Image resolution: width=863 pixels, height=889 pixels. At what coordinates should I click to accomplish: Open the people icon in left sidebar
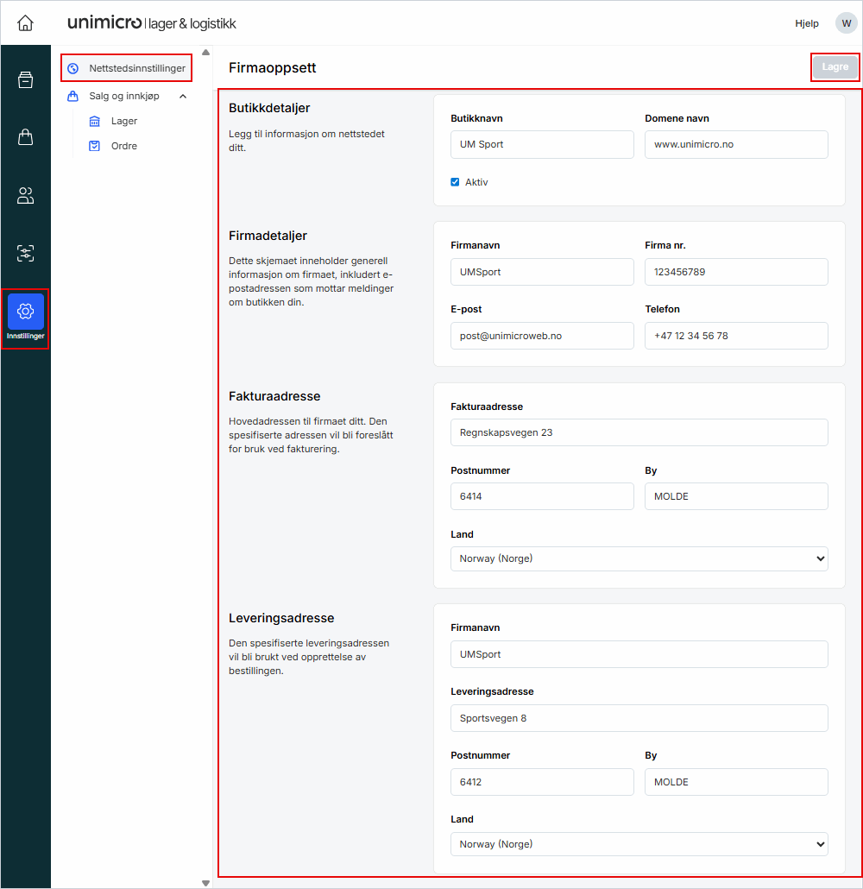[26, 196]
